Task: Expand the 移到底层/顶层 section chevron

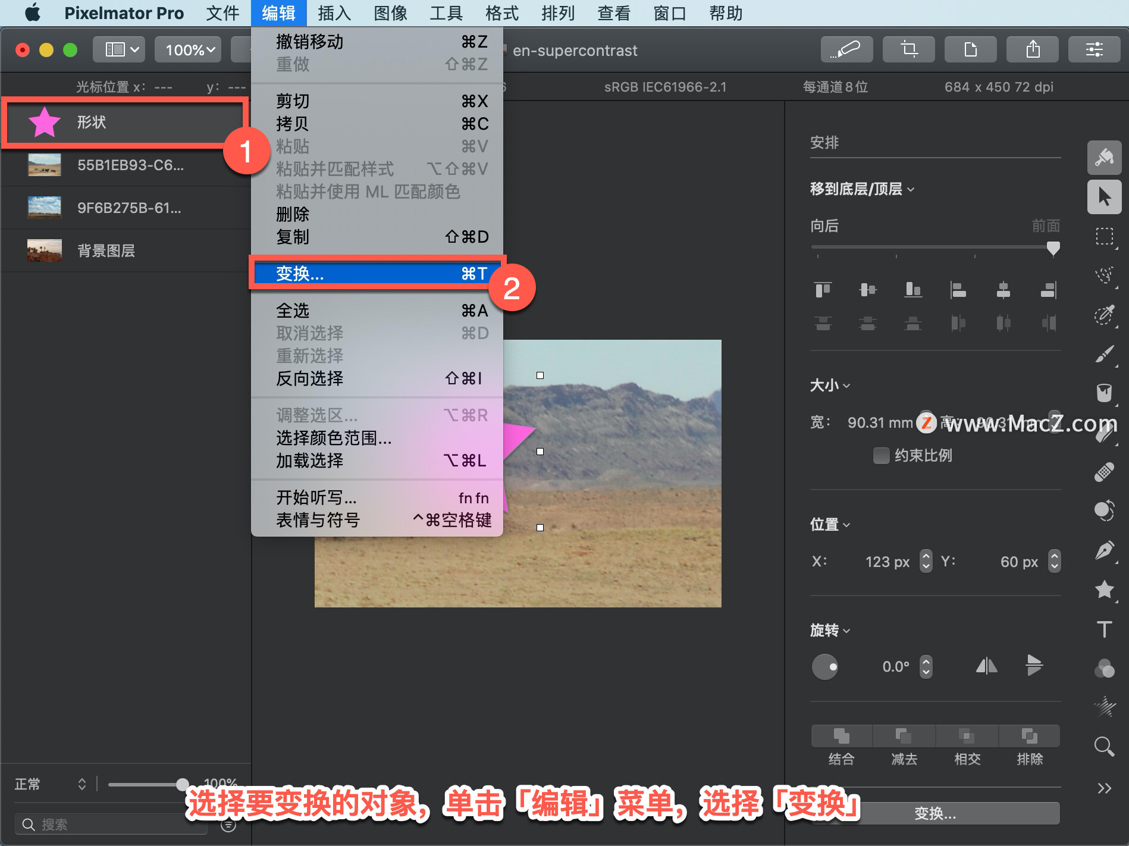Action: [911, 190]
